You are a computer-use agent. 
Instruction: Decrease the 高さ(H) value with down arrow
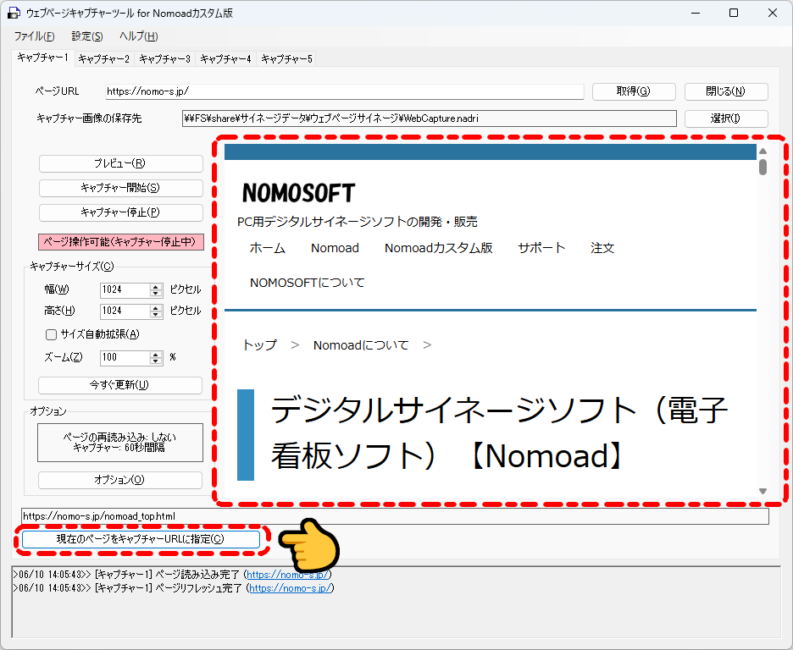156,315
